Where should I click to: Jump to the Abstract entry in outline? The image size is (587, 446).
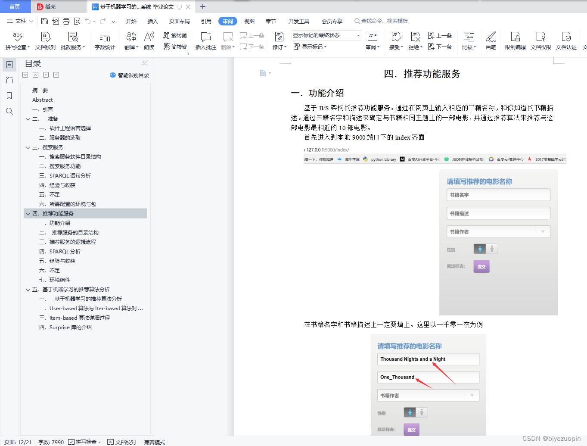[x=42, y=100]
